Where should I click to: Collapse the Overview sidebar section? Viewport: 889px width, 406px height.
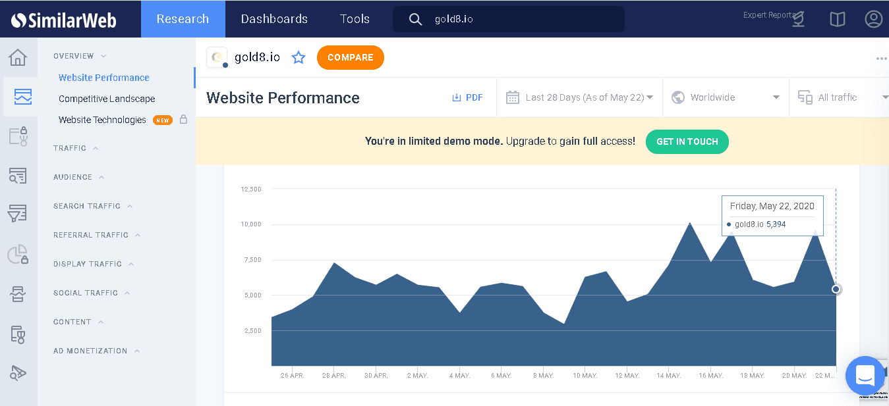[79, 57]
